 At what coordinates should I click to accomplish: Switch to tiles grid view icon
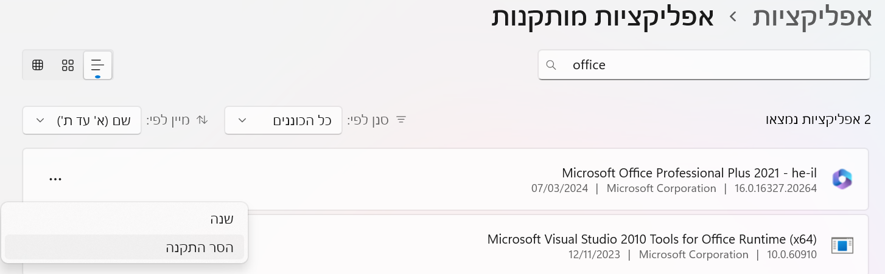(x=68, y=65)
